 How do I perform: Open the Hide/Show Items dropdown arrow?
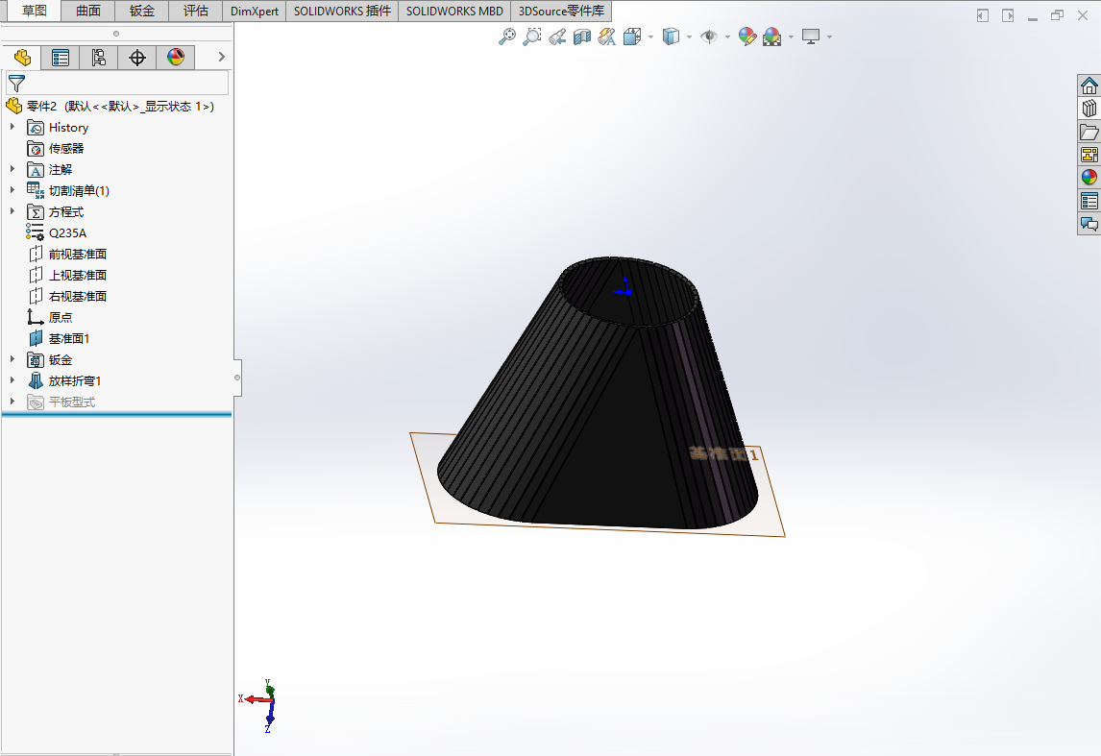(727, 37)
